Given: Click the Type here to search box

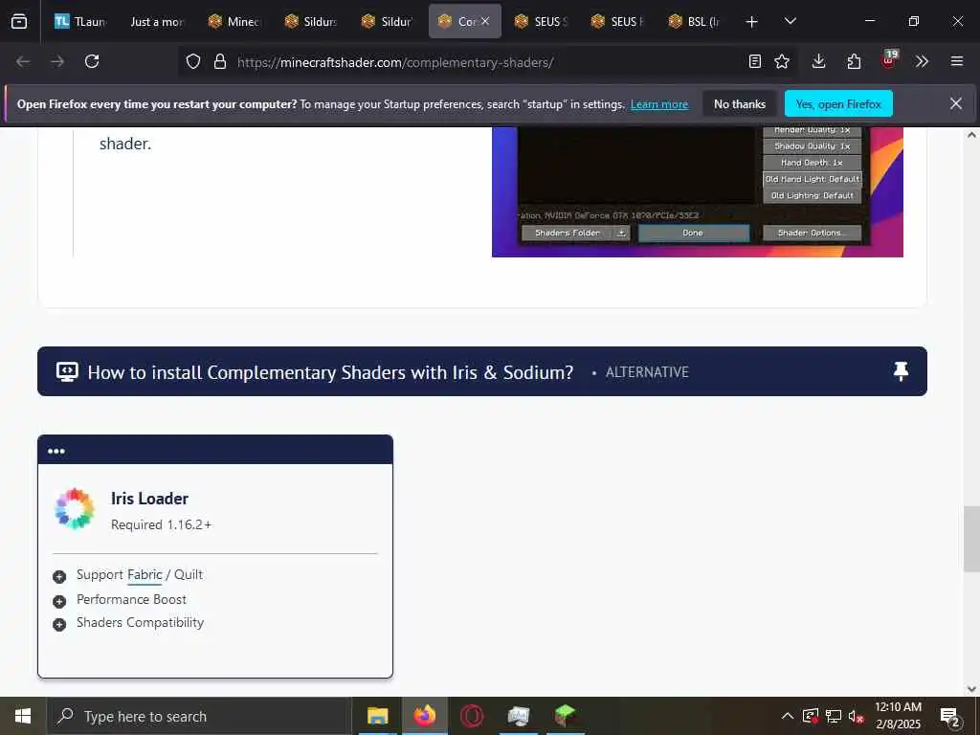Looking at the screenshot, I should click(199, 716).
